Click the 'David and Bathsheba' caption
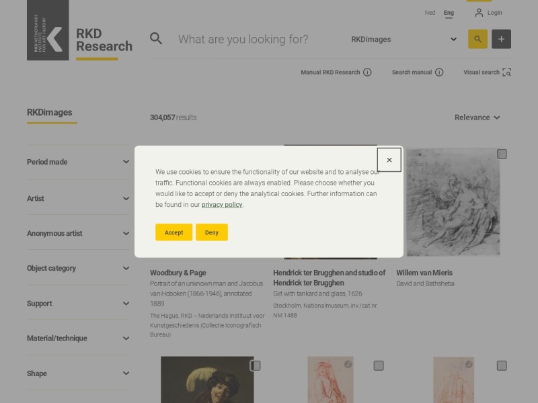538x403 pixels. [x=426, y=283]
